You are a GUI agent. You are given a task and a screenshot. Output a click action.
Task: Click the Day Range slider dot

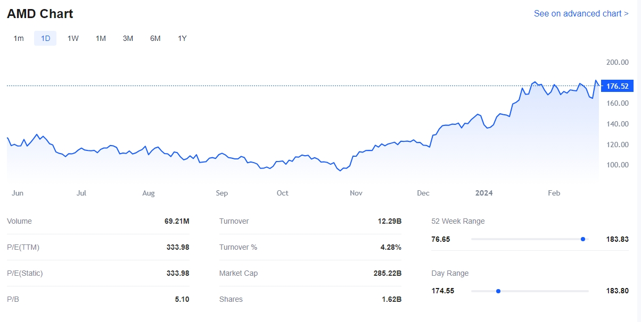[x=498, y=291]
